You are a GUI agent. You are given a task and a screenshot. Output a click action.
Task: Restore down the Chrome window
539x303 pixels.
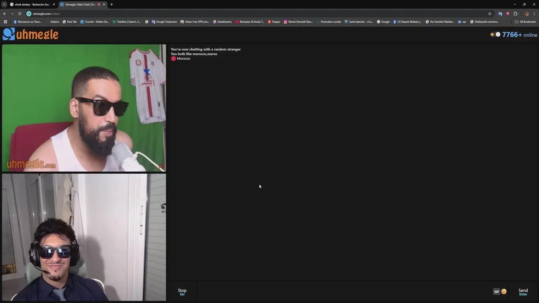coord(524,4)
